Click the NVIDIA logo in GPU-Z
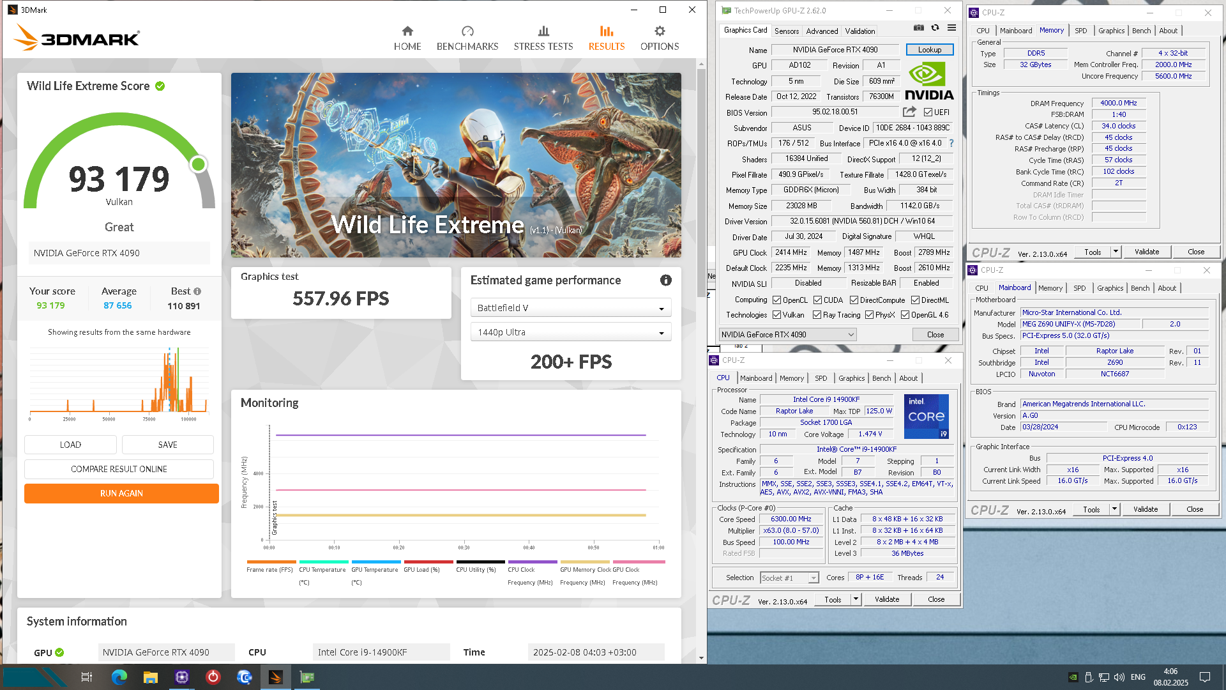 (x=929, y=81)
